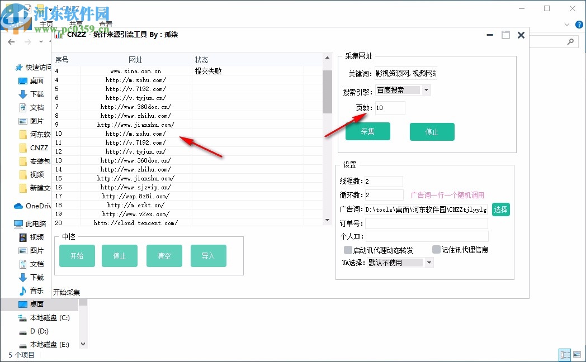Open the 搜索引擎 dropdown showing 百度搜索
This screenshot has width=586, height=362.
(426, 89)
